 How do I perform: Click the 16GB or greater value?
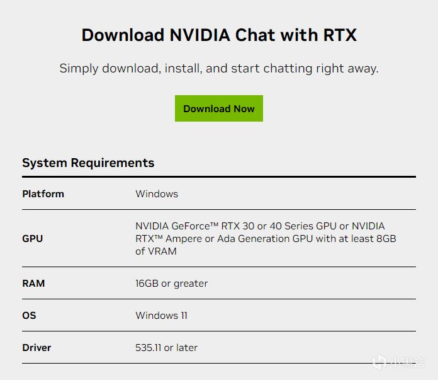pyautogui.click(x=172, y=283)
